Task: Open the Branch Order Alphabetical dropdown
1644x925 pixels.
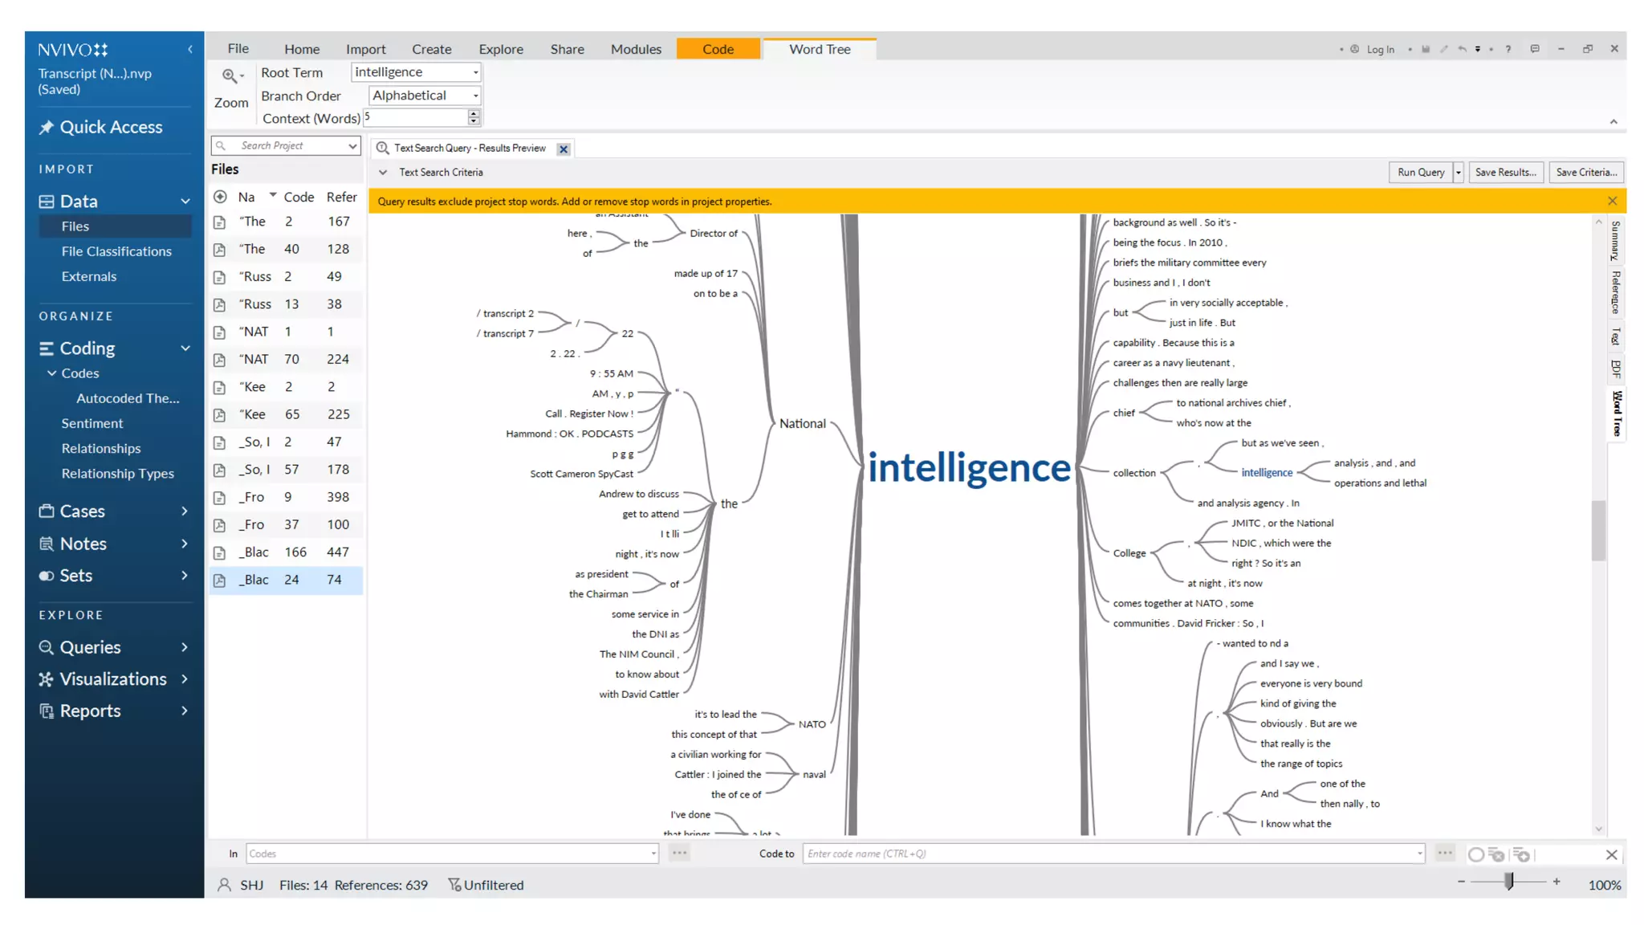Action: point(475,96)
